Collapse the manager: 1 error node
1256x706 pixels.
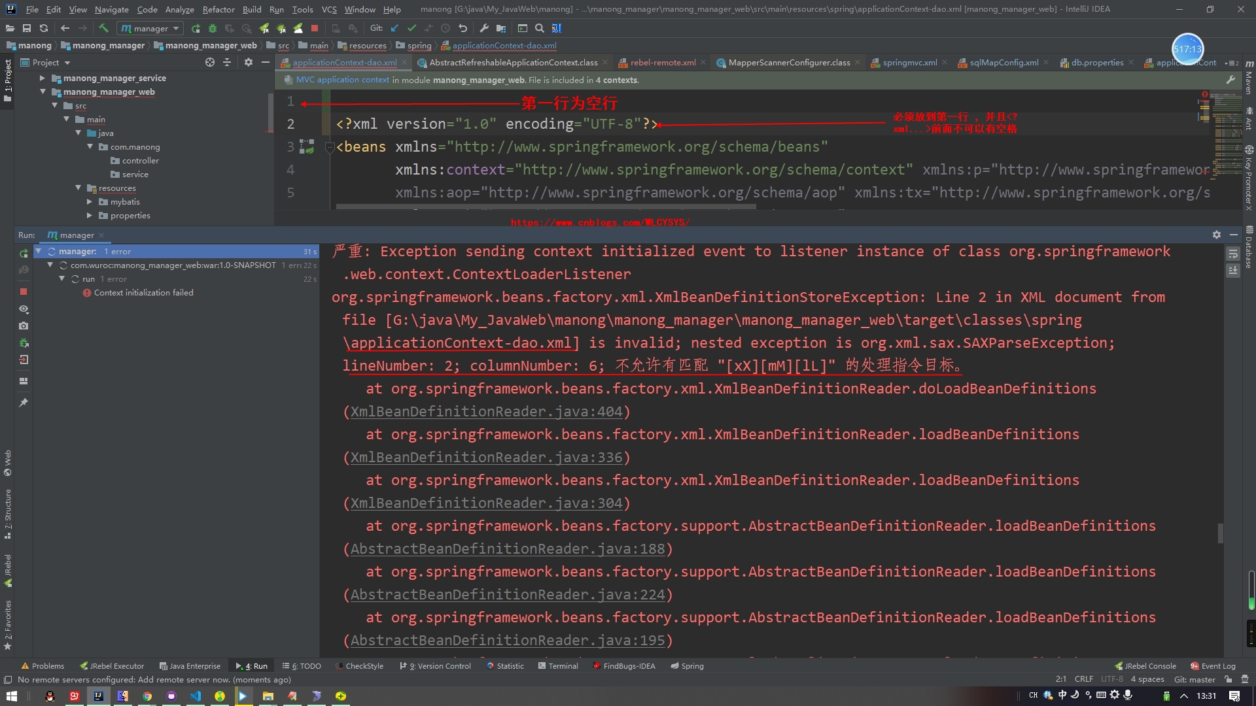coord(39,251)
